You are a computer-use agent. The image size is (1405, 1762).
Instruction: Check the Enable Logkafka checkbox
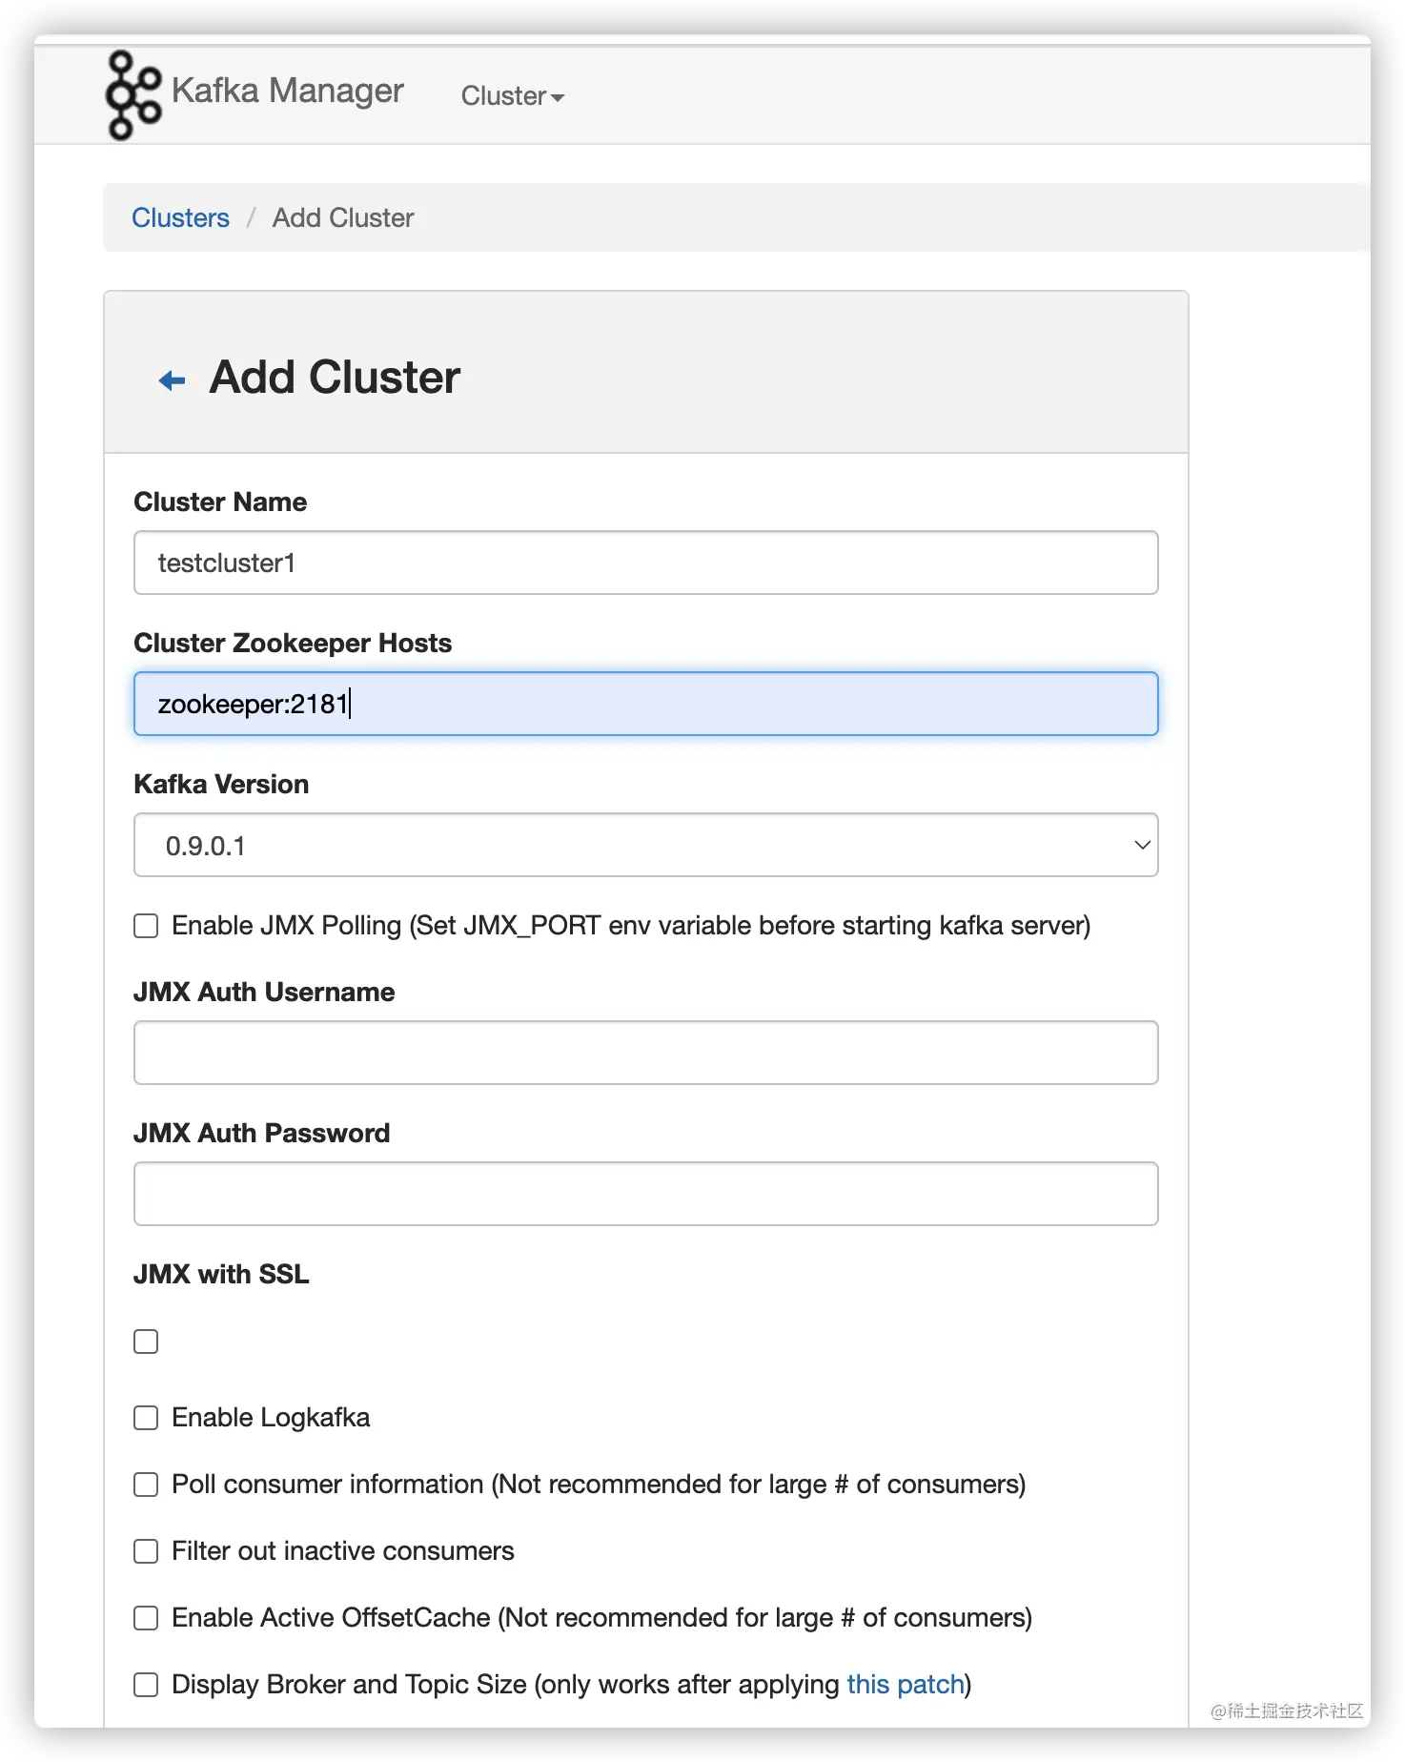[146, 1418]
